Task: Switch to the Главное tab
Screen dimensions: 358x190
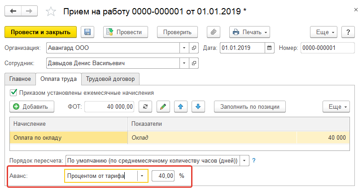Action: (20, 79)
